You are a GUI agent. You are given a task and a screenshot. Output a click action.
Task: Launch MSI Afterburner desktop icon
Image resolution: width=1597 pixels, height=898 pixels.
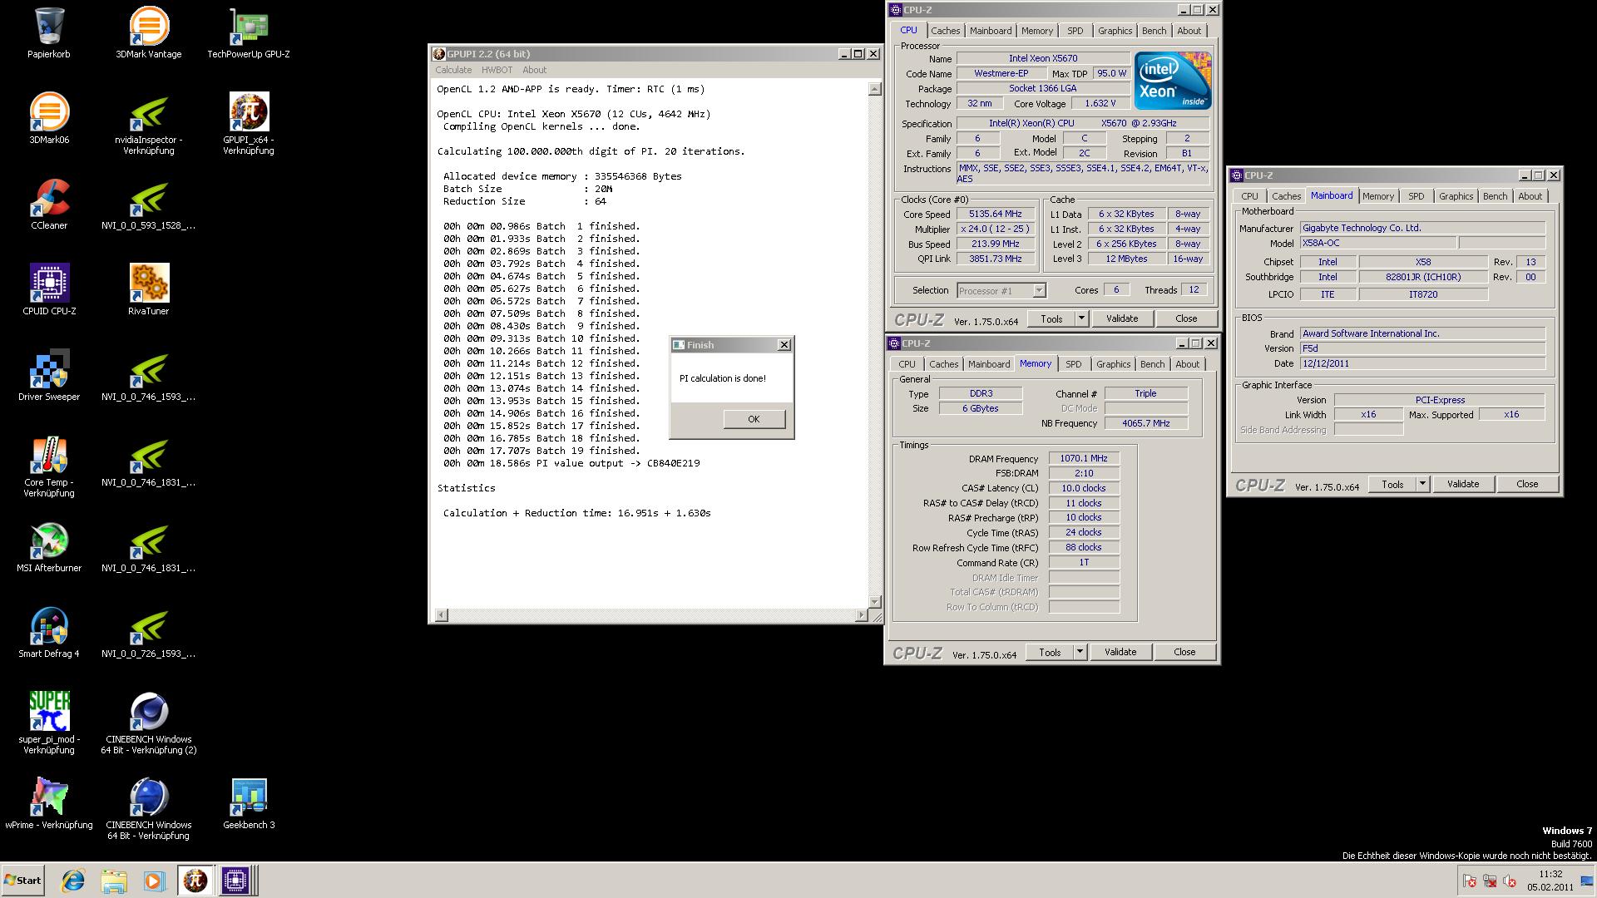pos(49,546)
